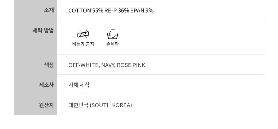The image size is (278, 129).
Task: Click the do-not-wring laundry icon
Action: pyautogui.click(x=83, y=34)
